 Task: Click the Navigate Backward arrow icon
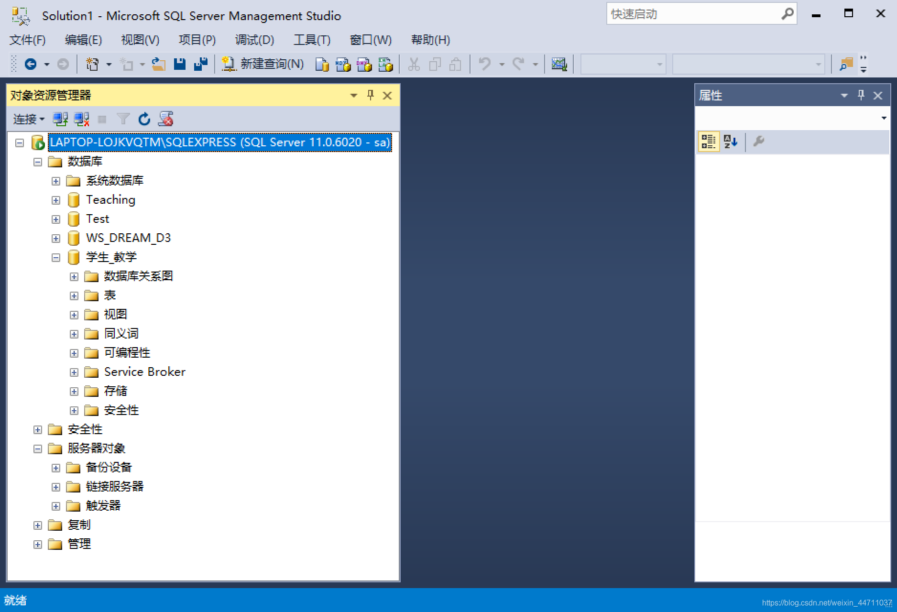point(31,64)
